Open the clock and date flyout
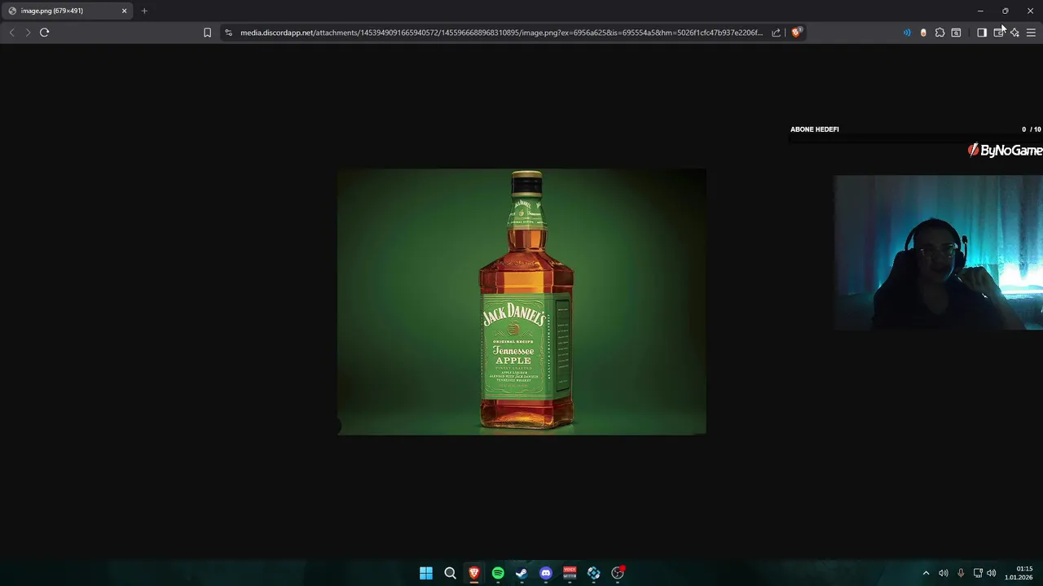The height and width of the screenshot is (586, 1043). 1019,573
